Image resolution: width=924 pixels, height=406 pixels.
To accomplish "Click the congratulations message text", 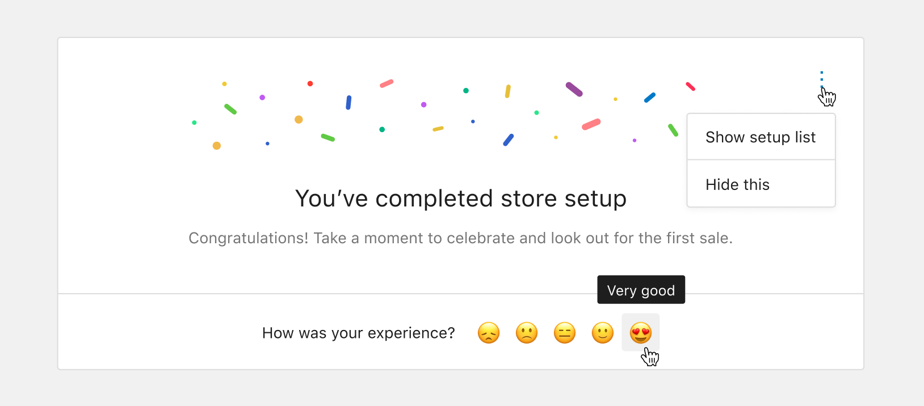I will [460, 238].
